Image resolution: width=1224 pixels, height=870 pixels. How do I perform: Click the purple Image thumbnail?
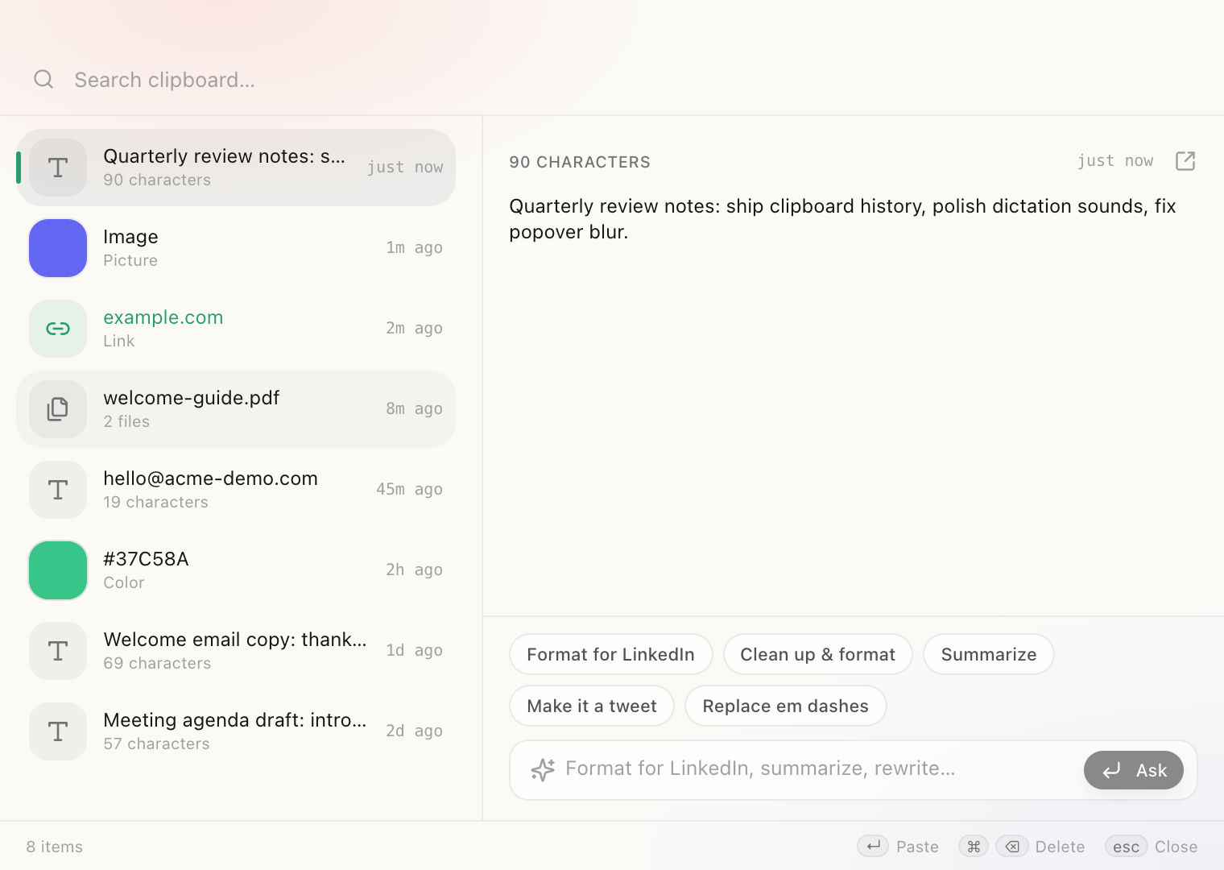[58, 248]
